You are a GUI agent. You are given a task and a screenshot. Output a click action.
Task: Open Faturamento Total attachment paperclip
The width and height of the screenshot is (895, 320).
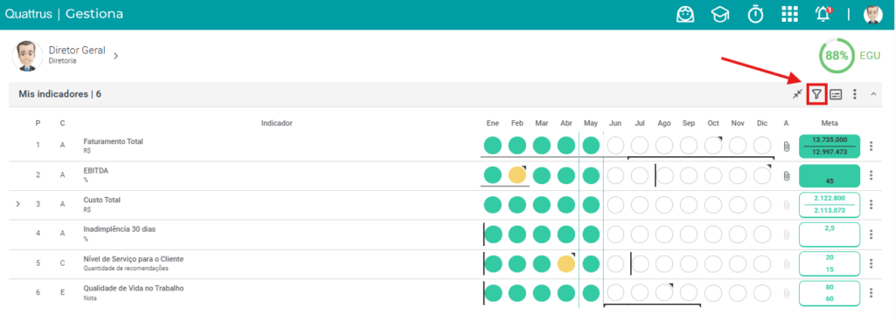click(x=786, y=146)
